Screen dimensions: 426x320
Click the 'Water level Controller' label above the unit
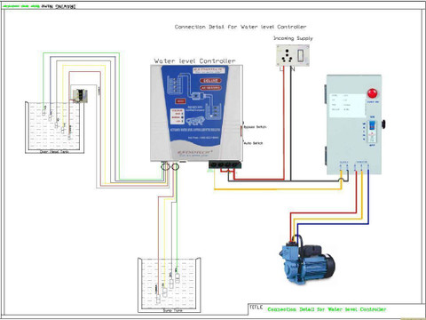[194, 61]
